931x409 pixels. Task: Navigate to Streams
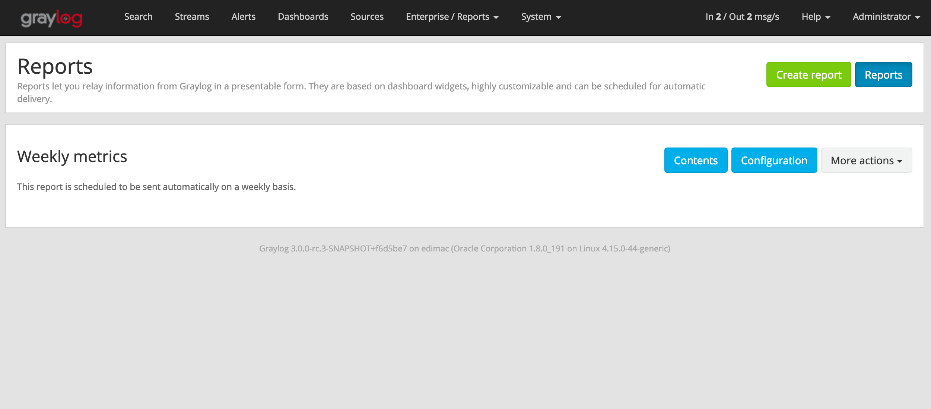192,17
